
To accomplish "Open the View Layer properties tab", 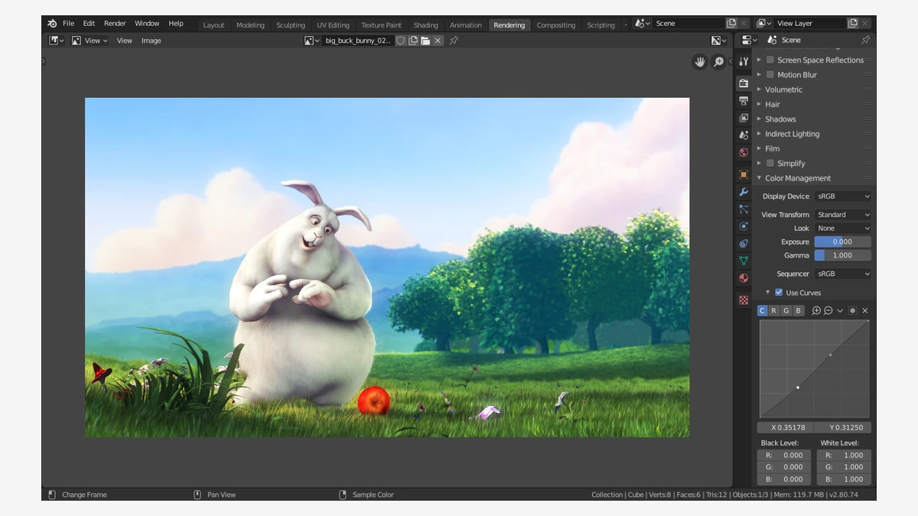I will pyautogui.click(x=744, y=118).
